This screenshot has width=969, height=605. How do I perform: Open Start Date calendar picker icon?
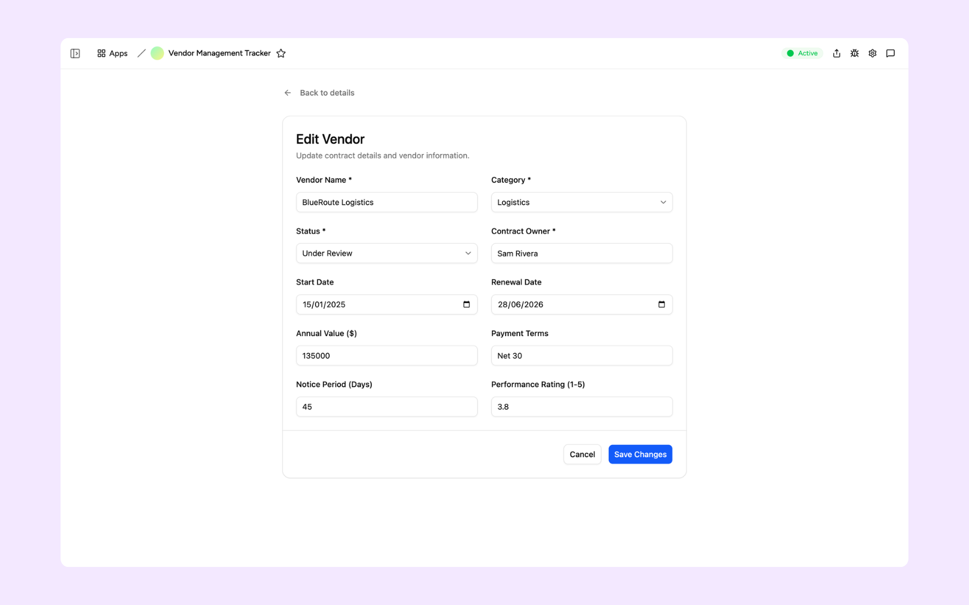pos(467,304)
